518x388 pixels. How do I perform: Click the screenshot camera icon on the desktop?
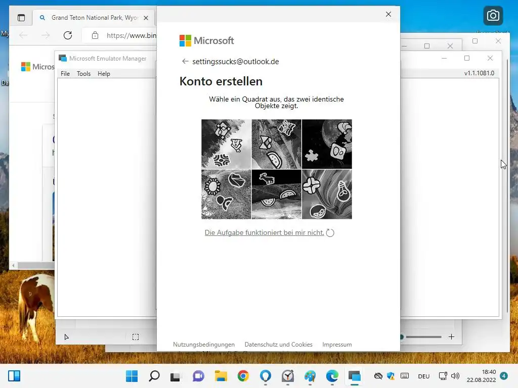[x=493, y=16]
